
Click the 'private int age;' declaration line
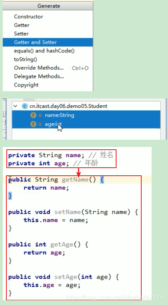[x=38, y=163]
